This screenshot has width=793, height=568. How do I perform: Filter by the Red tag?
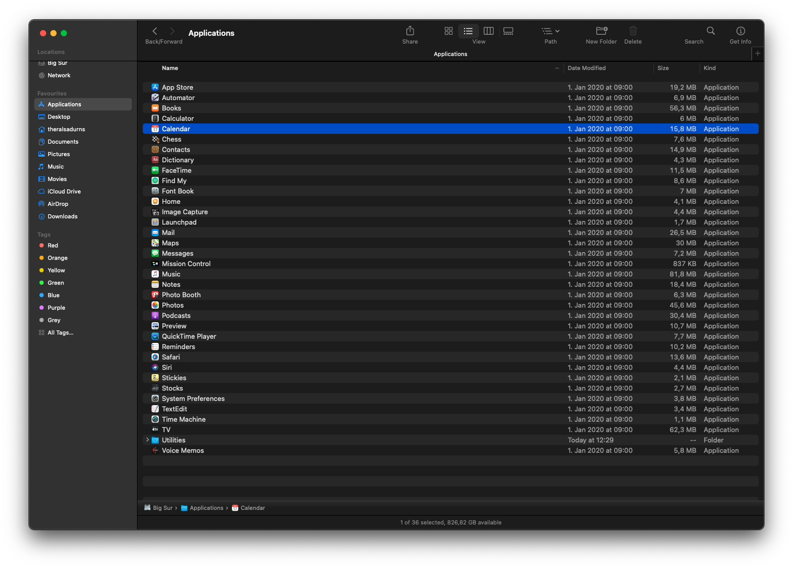click(x=83, y=245)
